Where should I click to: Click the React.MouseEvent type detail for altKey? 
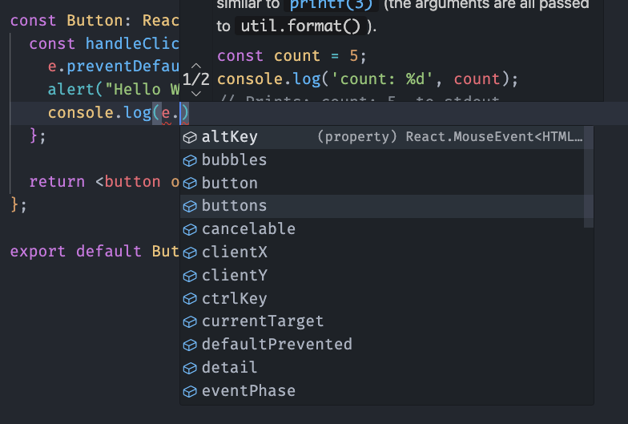click(x=493, y=137)
